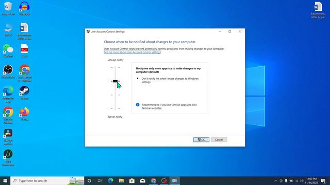
Task: Click Cancel in UAC Settings dialog
Action: pyautogui.click(x=219, y=139)
